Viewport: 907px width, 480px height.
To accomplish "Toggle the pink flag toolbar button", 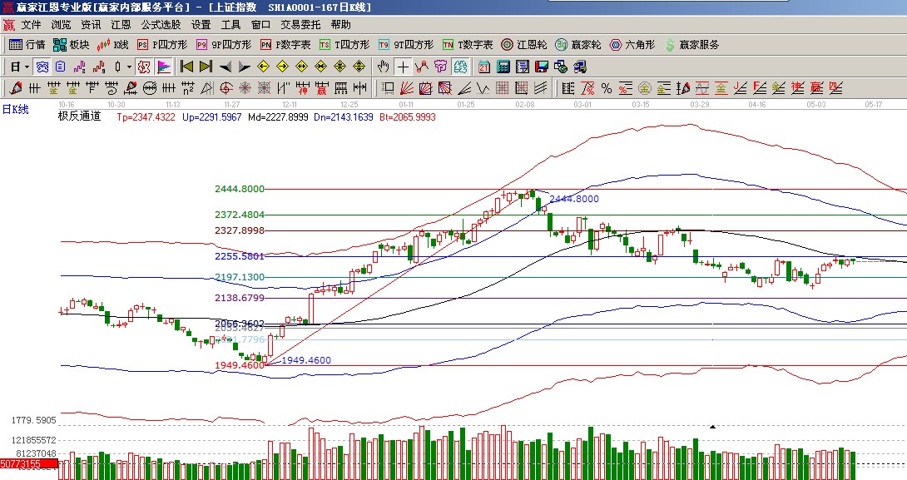I will [x=163, y=67].
